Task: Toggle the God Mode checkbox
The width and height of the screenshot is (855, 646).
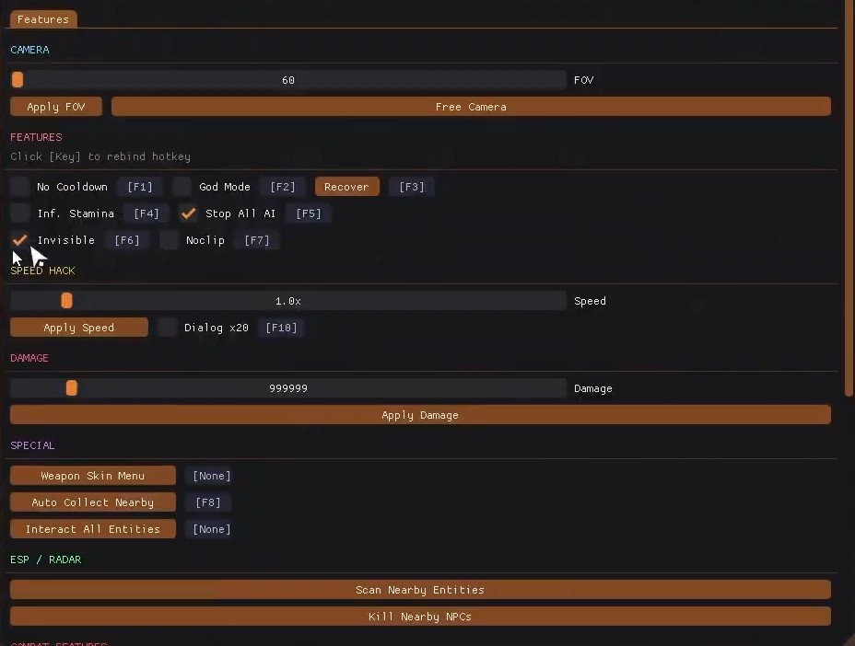Action: pyautogui.click(x=182, y=186)
